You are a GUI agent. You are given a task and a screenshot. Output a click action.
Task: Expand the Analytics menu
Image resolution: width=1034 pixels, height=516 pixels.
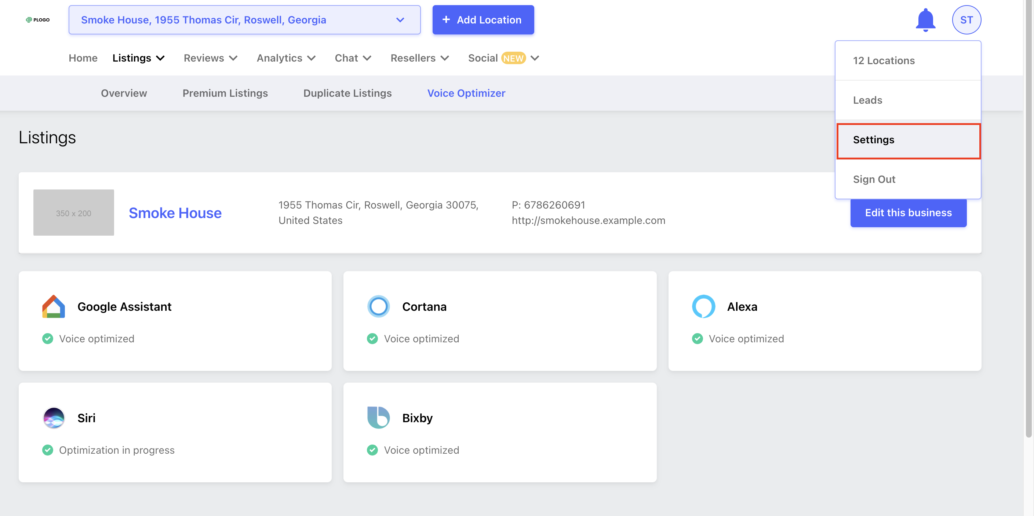coord(286,58)
